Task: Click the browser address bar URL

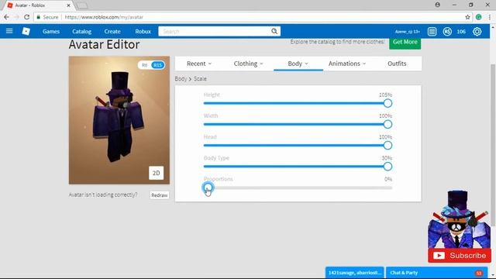Action: coord(104,17)
